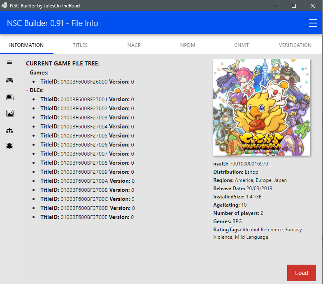Screen dimensions: 323x284
Task: Click the AgeRating 10 line
Action: (x=230, y=205)
